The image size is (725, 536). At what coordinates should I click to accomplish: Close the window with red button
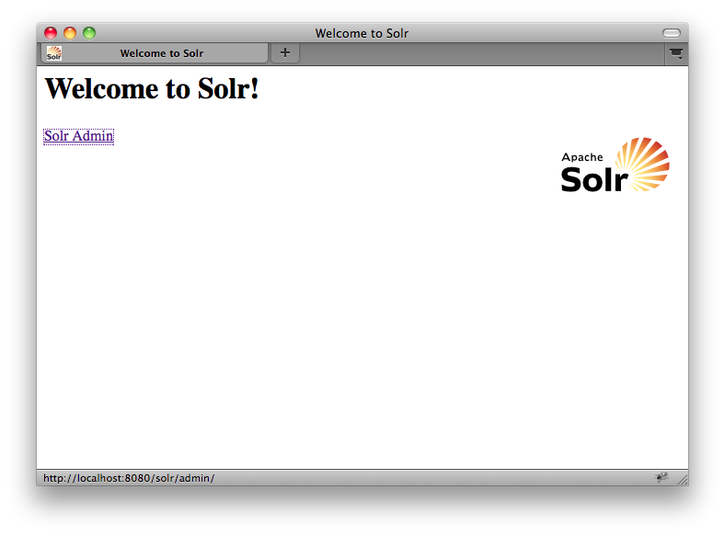[51, 33]
